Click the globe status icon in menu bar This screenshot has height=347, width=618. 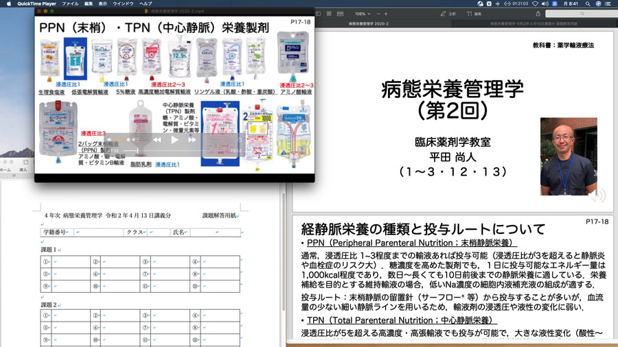coord(480,3)
